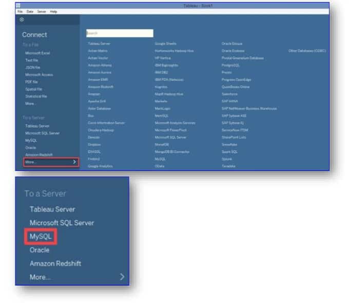Connect to Microsoft Excel file
The width and height of the screenshot is (349, 306).
(37, 53)
